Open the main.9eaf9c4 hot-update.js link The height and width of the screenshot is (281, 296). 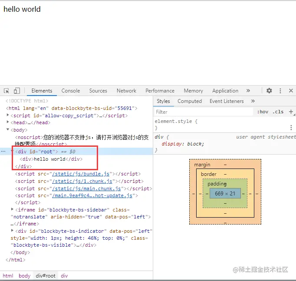pyautogui.click(x=92, y=195)
